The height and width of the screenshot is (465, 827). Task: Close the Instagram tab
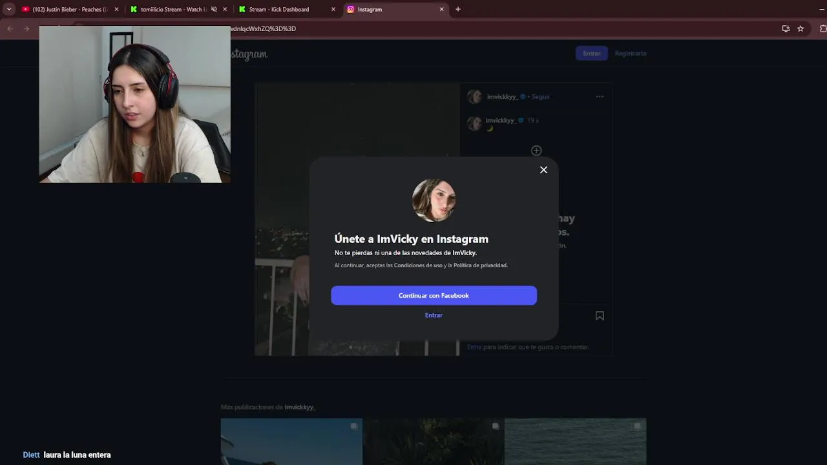pyautogui.click(x=442, y=9)
